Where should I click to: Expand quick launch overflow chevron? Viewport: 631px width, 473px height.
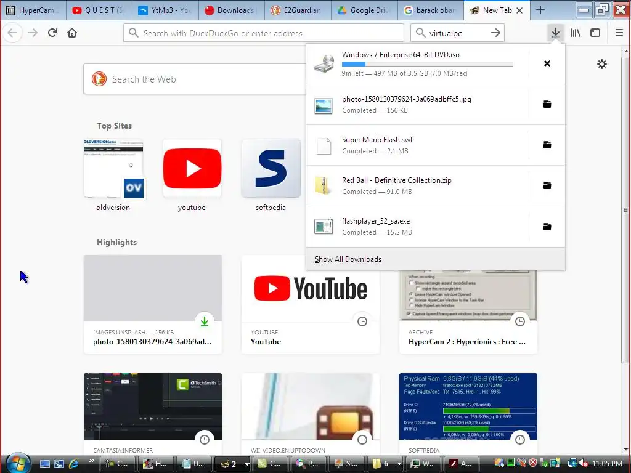tap(91, 461)
